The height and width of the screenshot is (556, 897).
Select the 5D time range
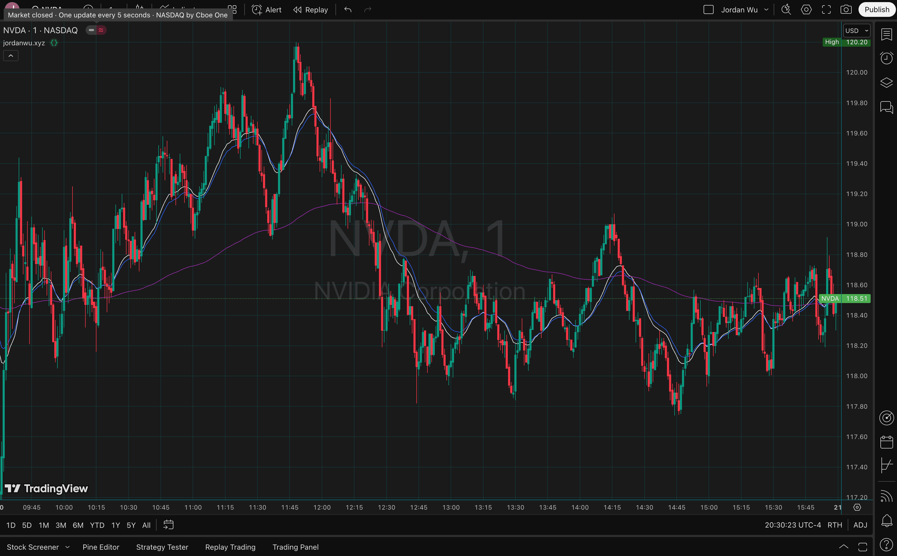(x=27, y=525)
